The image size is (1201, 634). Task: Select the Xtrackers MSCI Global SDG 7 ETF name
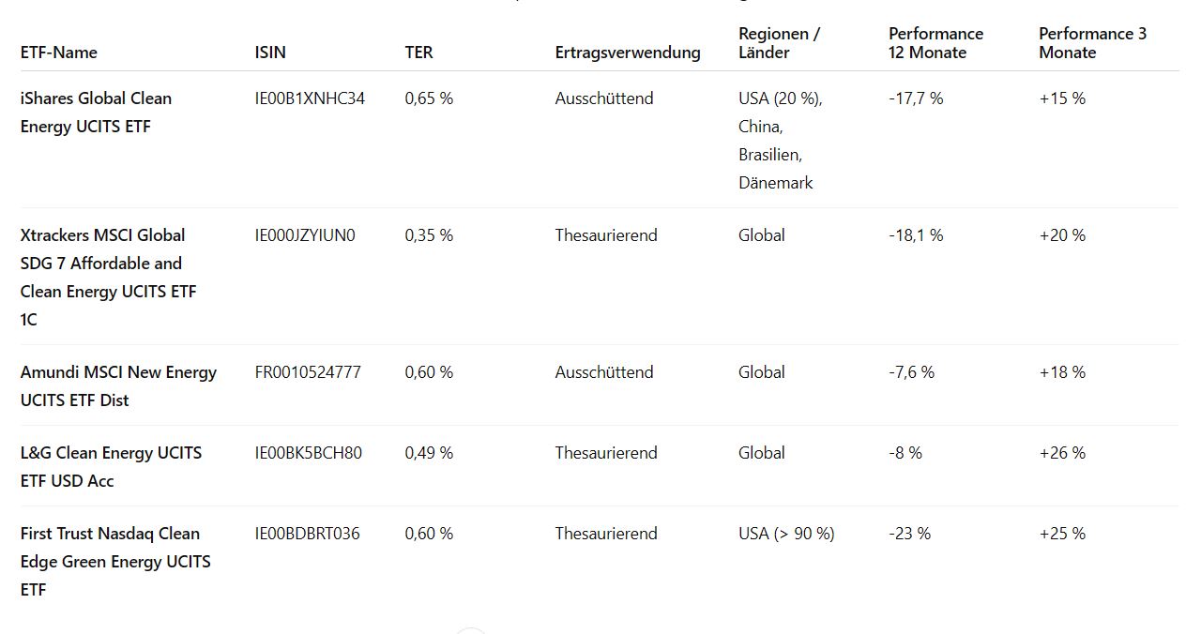tap(108, 277)
